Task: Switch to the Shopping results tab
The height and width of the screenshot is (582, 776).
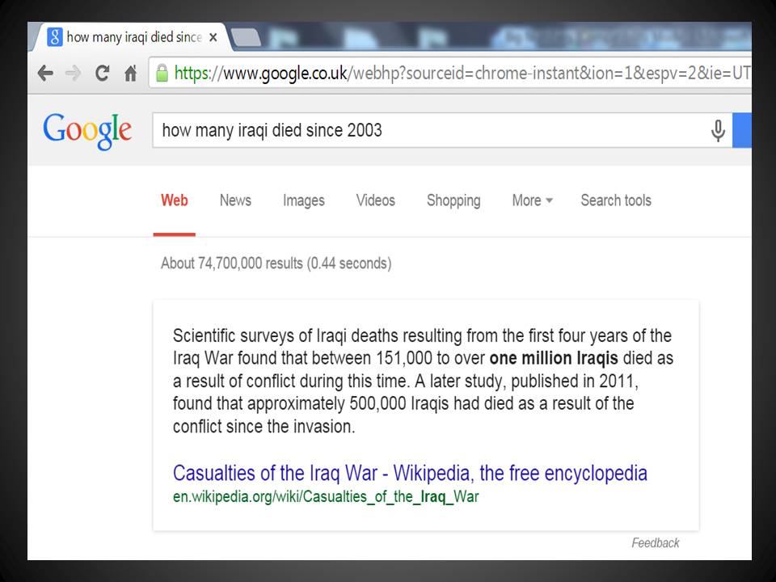Action: pos(453,200)
